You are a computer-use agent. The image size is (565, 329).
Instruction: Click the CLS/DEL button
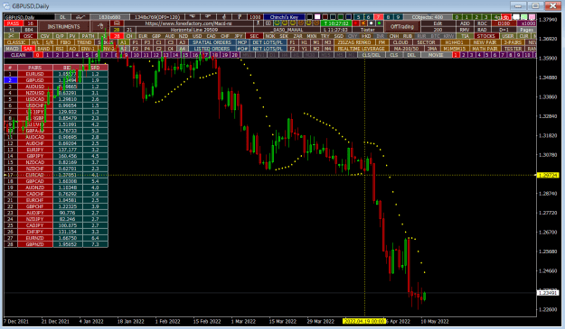coord(372,55)
